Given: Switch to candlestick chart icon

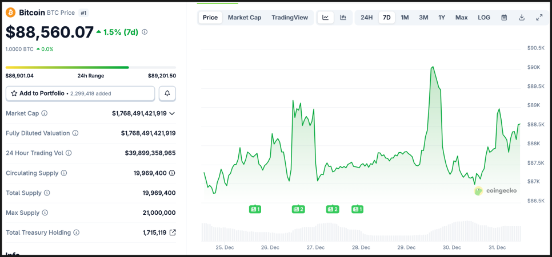Looking at the screenshot, I should tap(343, 18).
